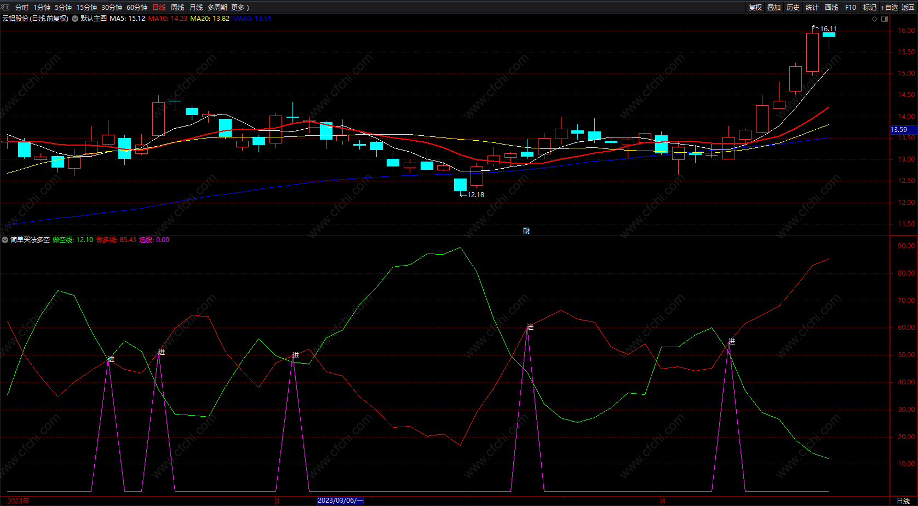
Task: Open 默认主图 main chart indicator dropdown
Action: [75, 19]
